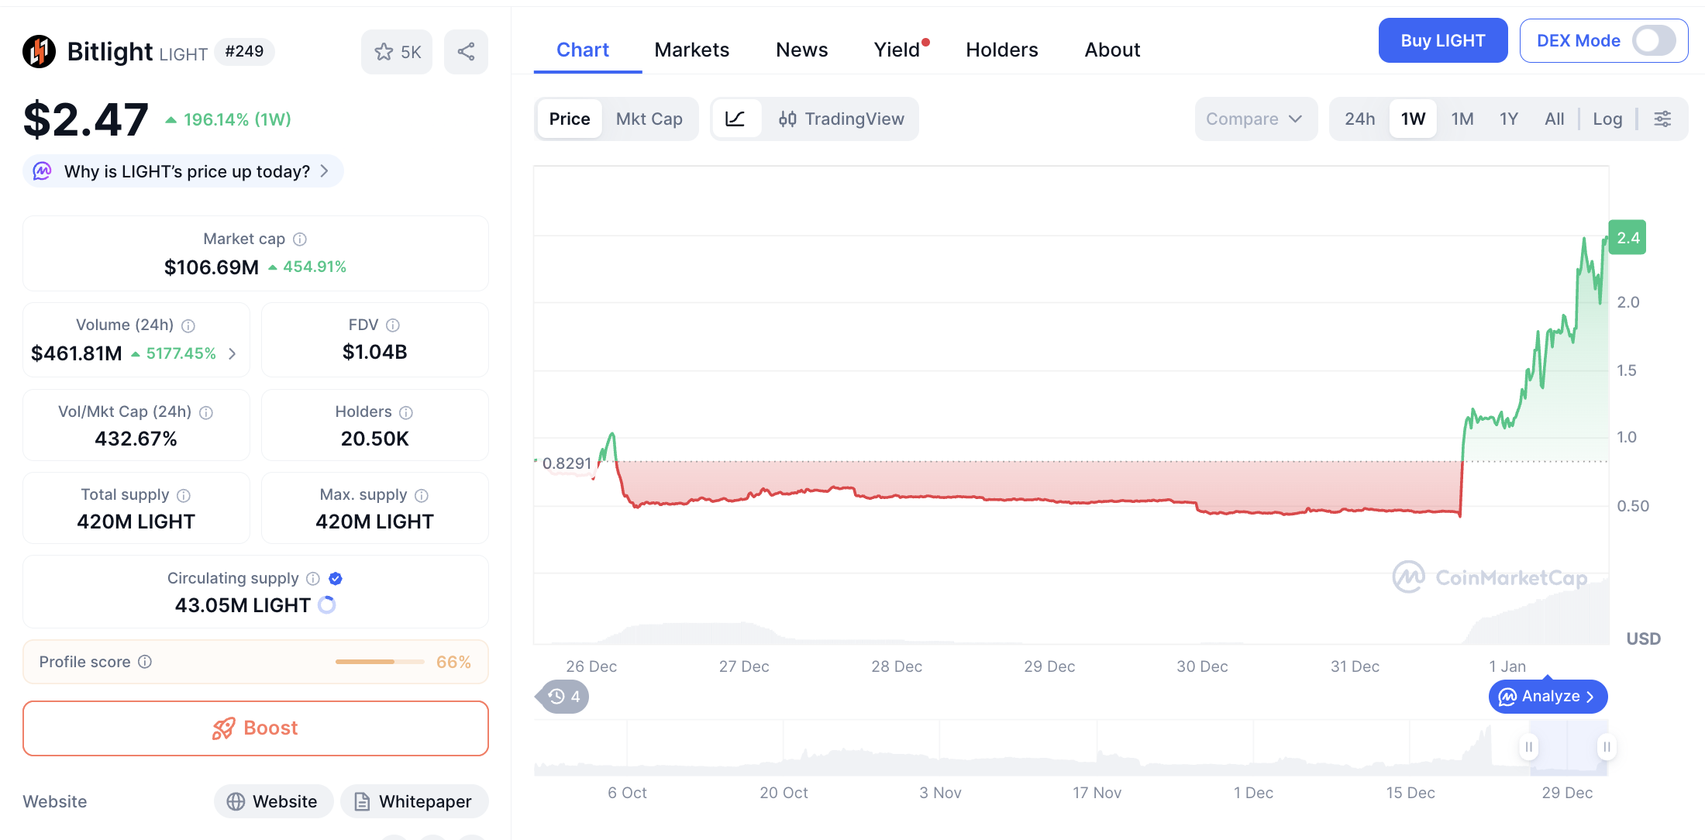Image resolution: width=1705 pixels, height=840 pixels.
Task: Enable Log scale on chart
Action: (x=1607, y=119)
